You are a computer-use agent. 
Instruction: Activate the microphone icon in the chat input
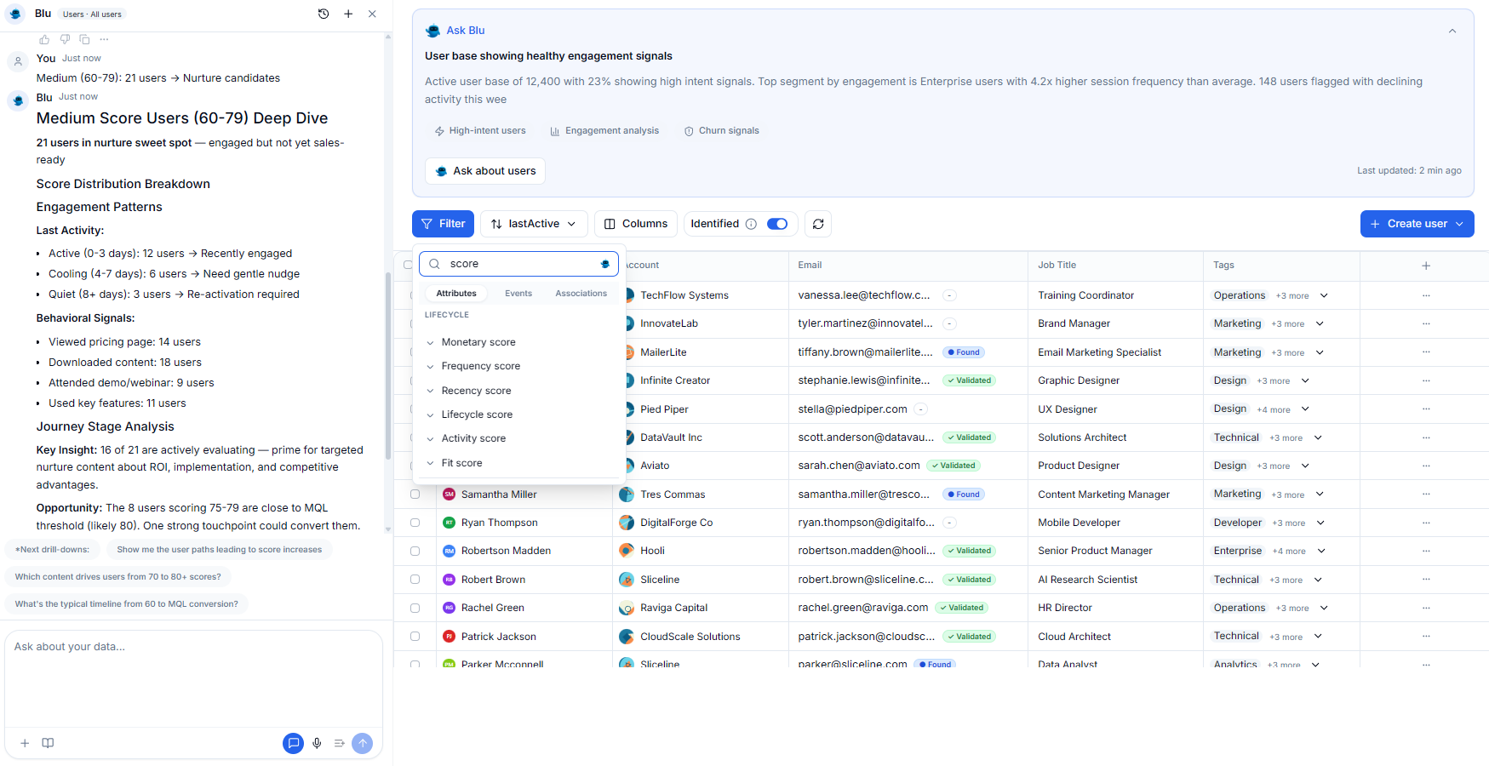317,743
